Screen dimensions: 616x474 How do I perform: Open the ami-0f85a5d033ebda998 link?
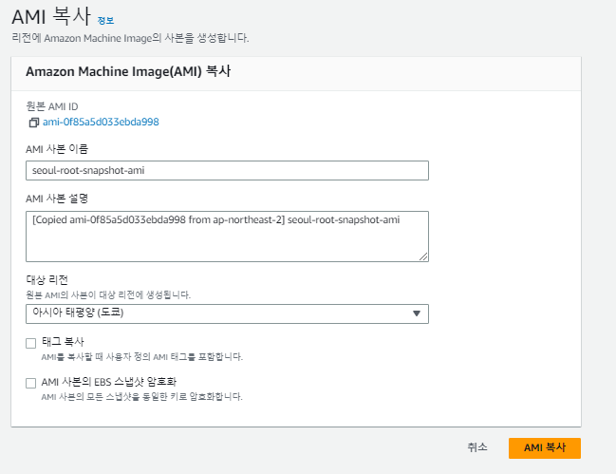[x=101, y=122]
